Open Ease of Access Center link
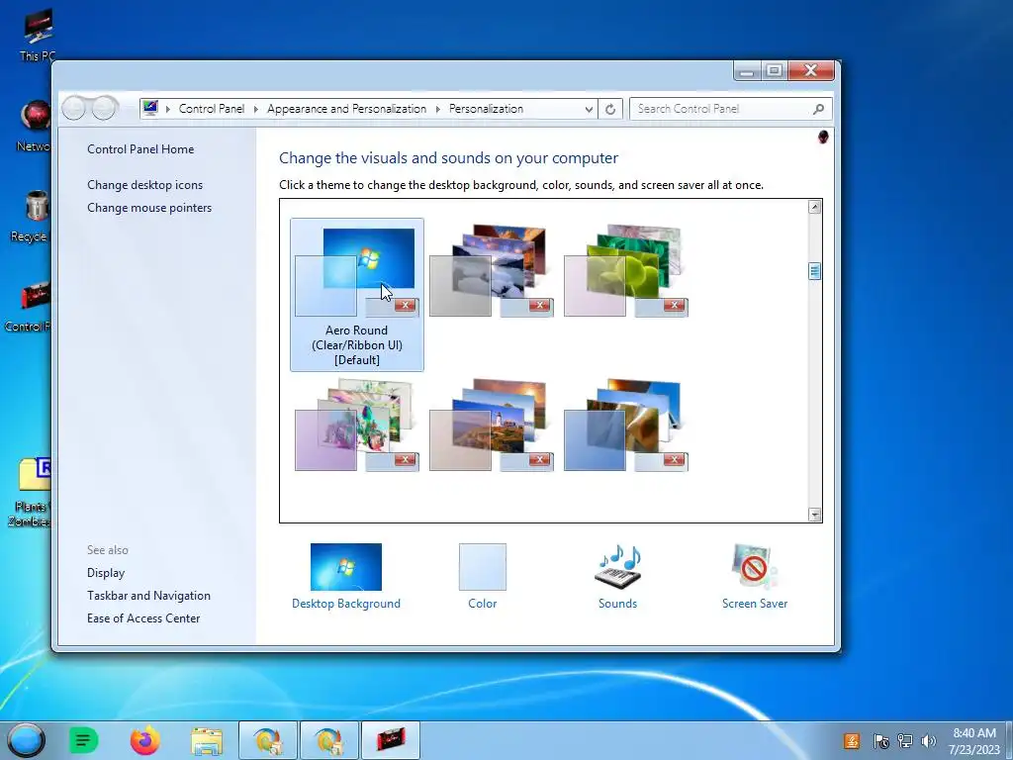The width and height of the screenshot is (1013, 760). pos(143,618)
